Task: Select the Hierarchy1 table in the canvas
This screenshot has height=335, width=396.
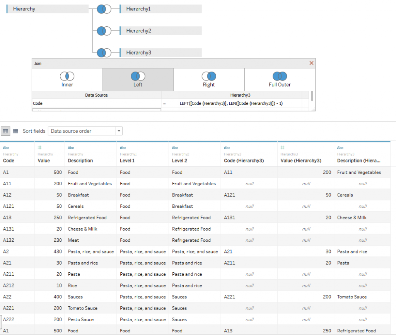Action: coord(160,9)
